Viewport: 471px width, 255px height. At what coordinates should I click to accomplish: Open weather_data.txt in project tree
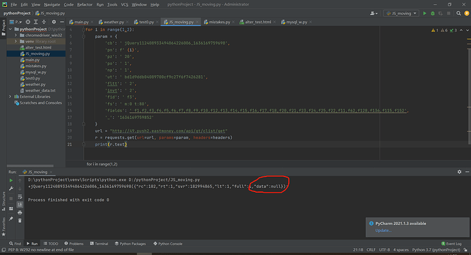pos(40,90)
